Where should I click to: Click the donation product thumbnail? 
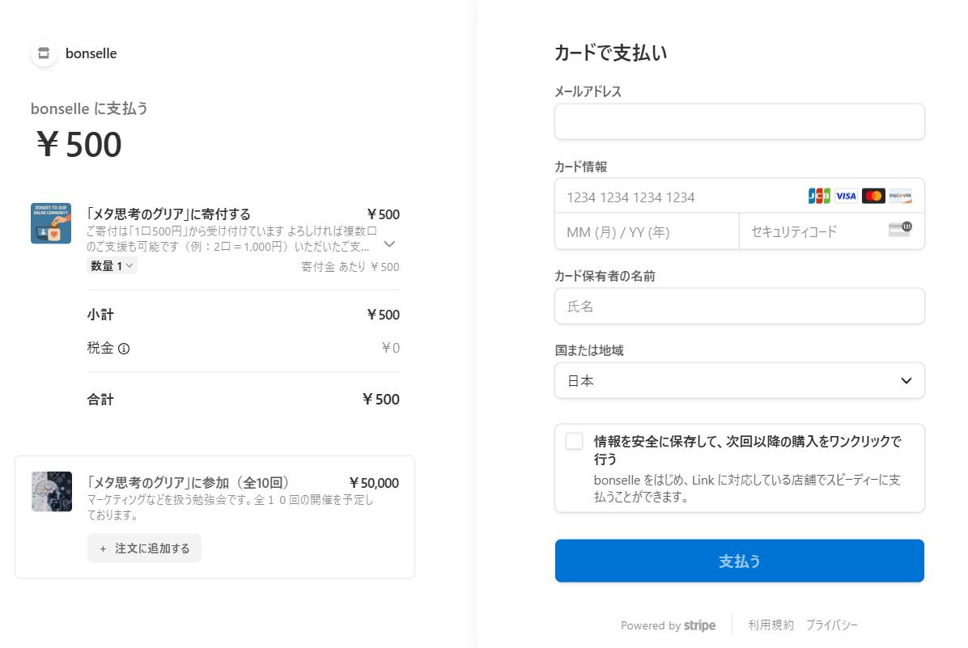coord(51,223)
